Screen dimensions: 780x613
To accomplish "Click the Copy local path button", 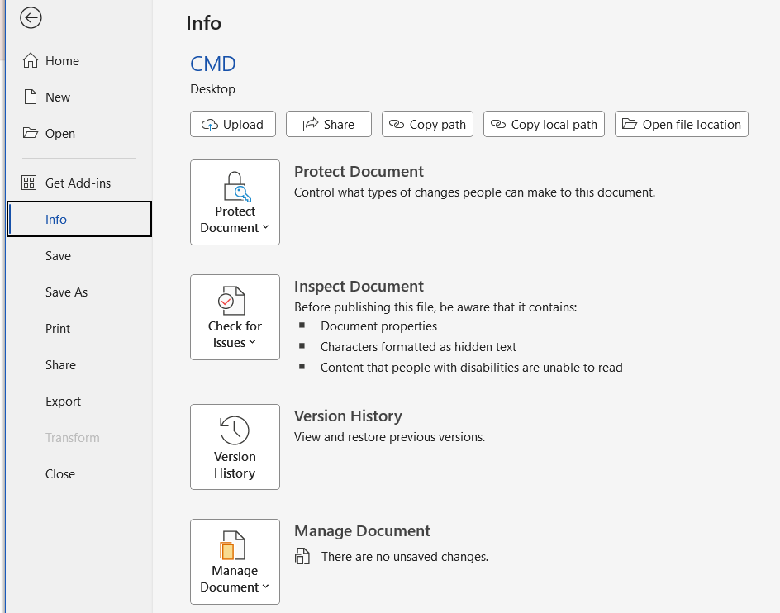I will [544, 125].
